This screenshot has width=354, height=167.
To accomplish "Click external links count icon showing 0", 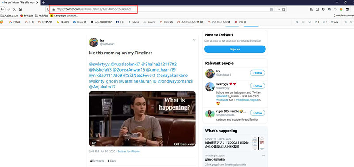I will tap(317, 22).
